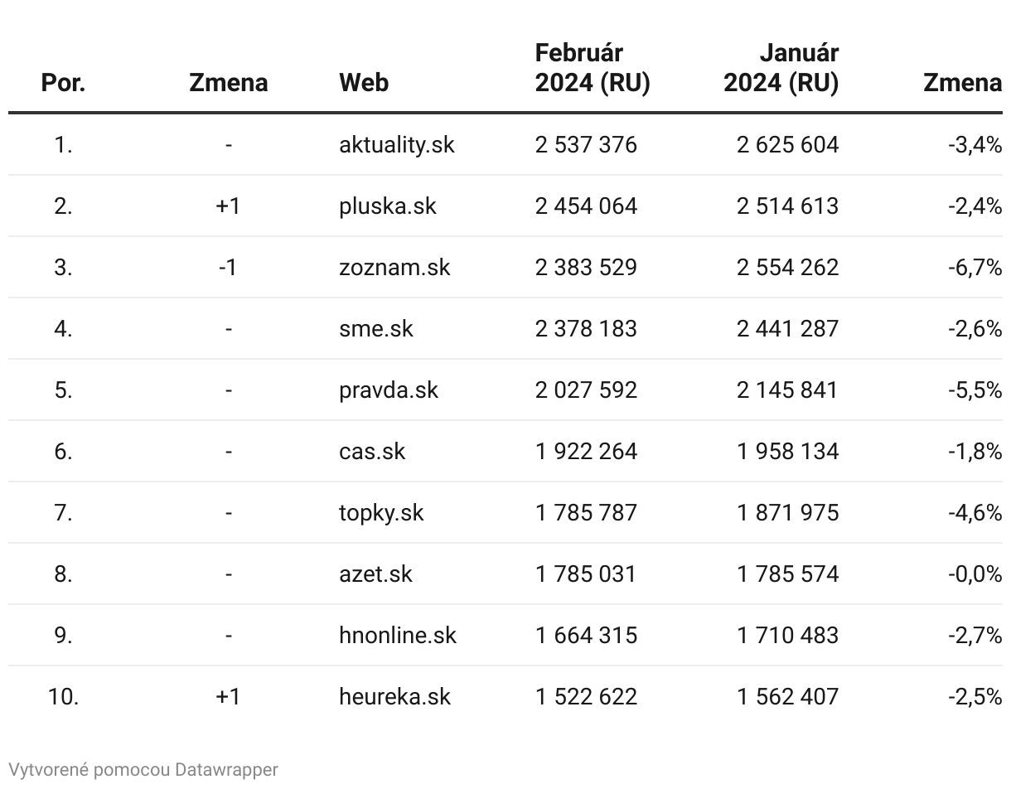This screenshot has width=1011, height=789.
Task: Select the pluska.sk web entry
Action: 388,206
